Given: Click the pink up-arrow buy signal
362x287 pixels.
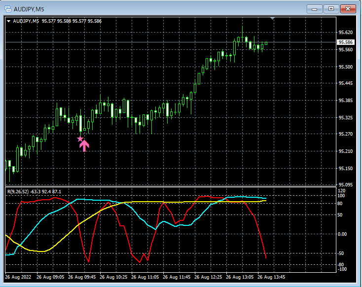Looking at the screenshot, I should point(84,145).
